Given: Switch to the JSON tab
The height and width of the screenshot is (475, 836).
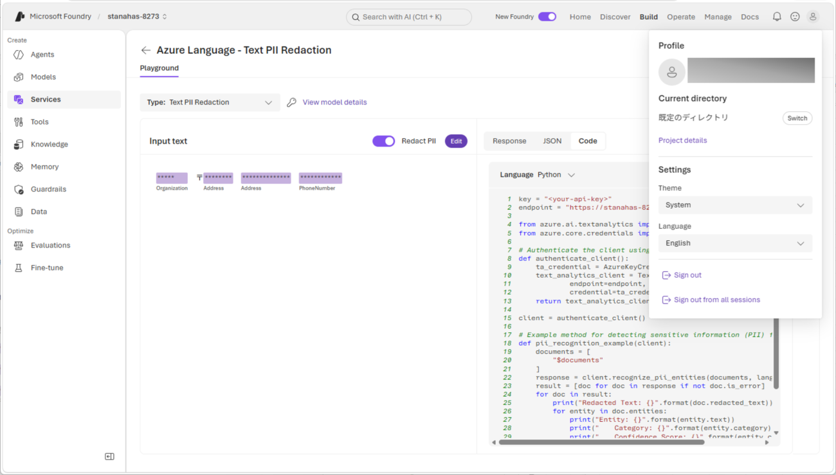Looking at the screenshot, I should pyautogui.click(x=552, y=141).
